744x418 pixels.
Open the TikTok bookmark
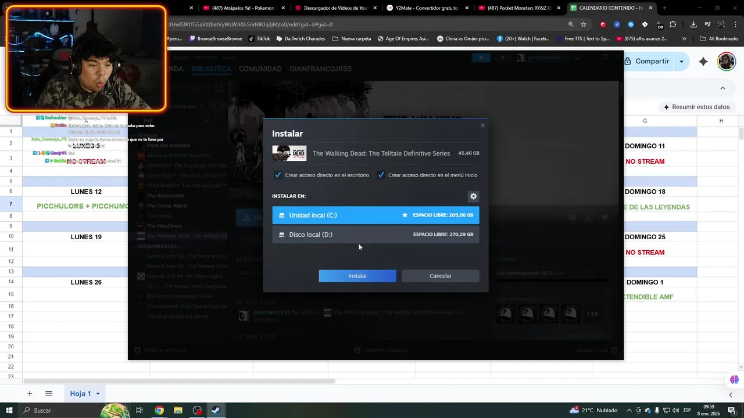pyautogui.click(x=259, y=39)
